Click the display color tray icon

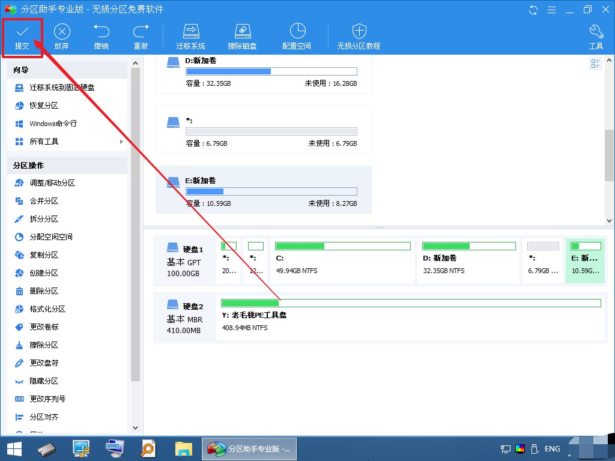tap(520, 449)
